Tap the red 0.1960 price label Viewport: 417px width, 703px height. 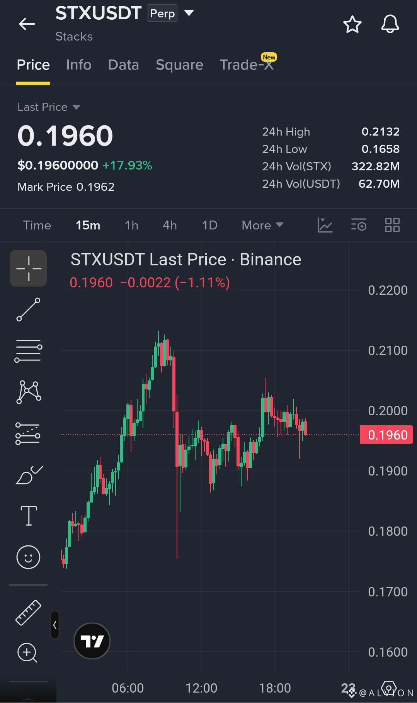coord(386,435)
